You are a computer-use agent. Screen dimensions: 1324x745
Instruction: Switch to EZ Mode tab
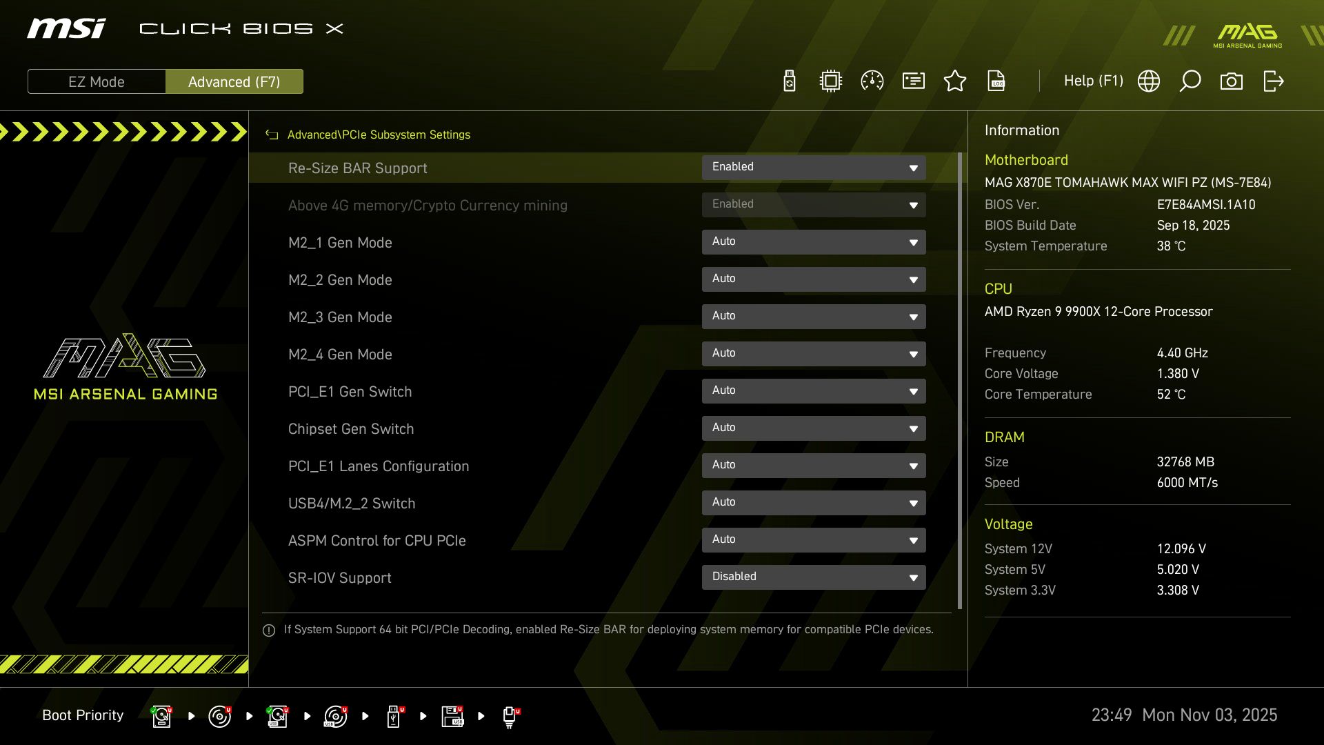(x=97, y=81)
